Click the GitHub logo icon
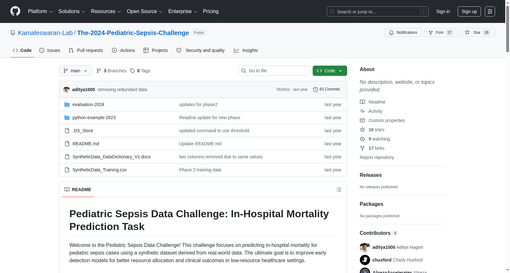Viewport: 510px width, 273px height. coord(15,11)
